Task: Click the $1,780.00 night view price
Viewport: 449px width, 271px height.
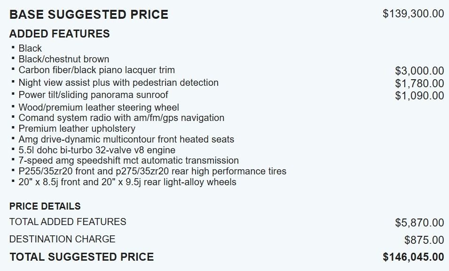Action: pyautogui.click(x=419, y=83)
